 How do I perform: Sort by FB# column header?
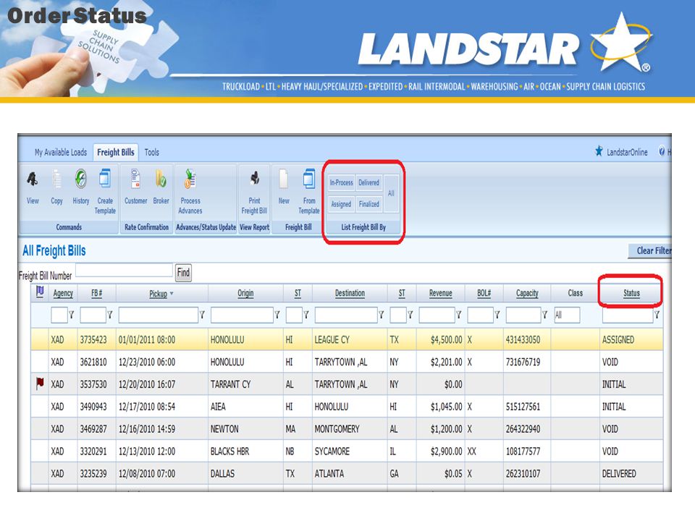click(96, 293)
